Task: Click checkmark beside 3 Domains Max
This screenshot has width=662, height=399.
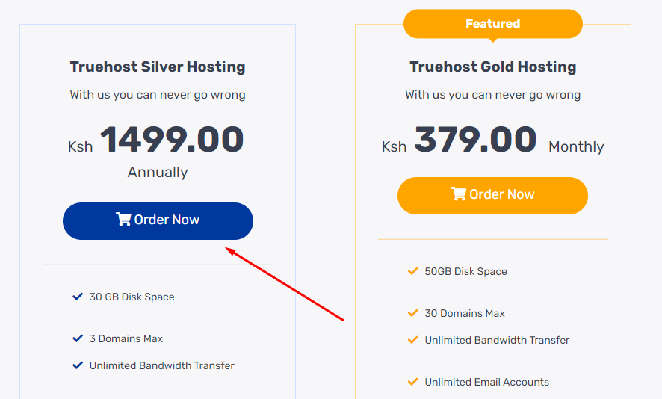Action: tap(78, 338)
